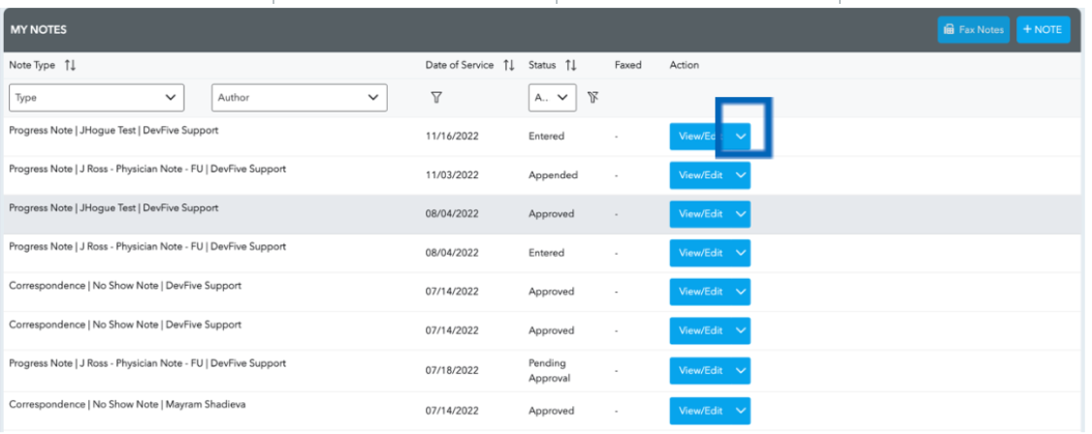The image size is (1092, 434).
Task: Add a new note with + NOTE
Action: point(1044,30)
